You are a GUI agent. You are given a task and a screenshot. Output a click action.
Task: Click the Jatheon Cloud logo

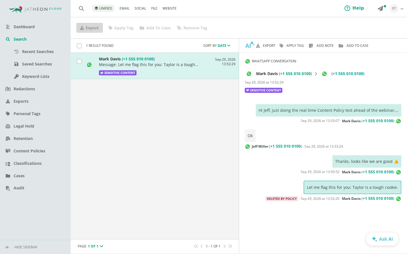35,9
